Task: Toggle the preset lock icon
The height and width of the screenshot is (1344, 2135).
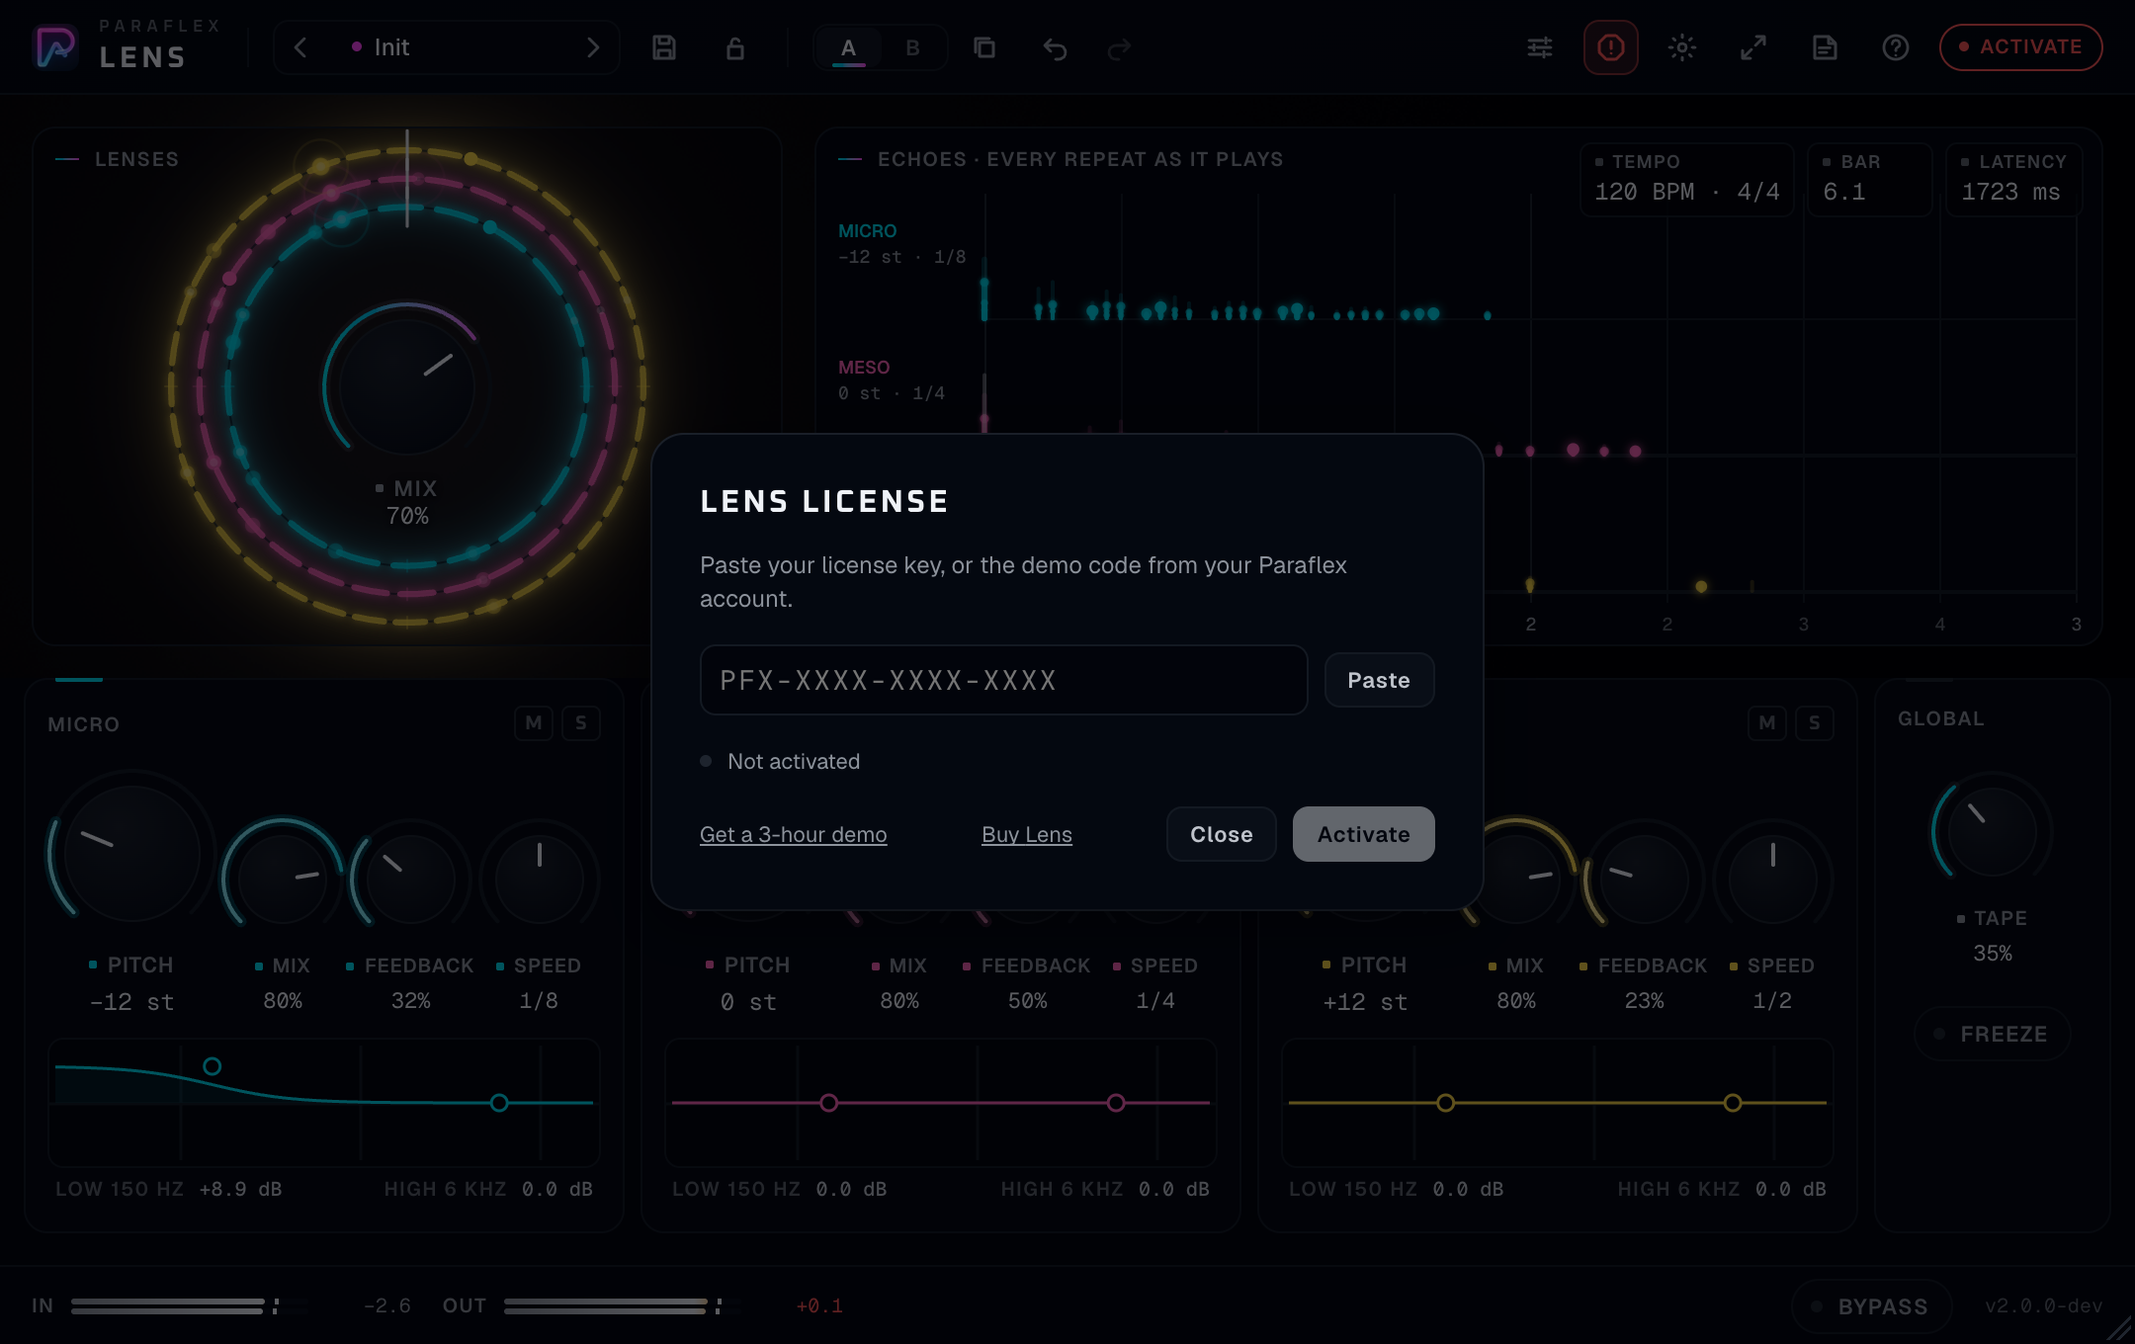Action: point(735,47)
